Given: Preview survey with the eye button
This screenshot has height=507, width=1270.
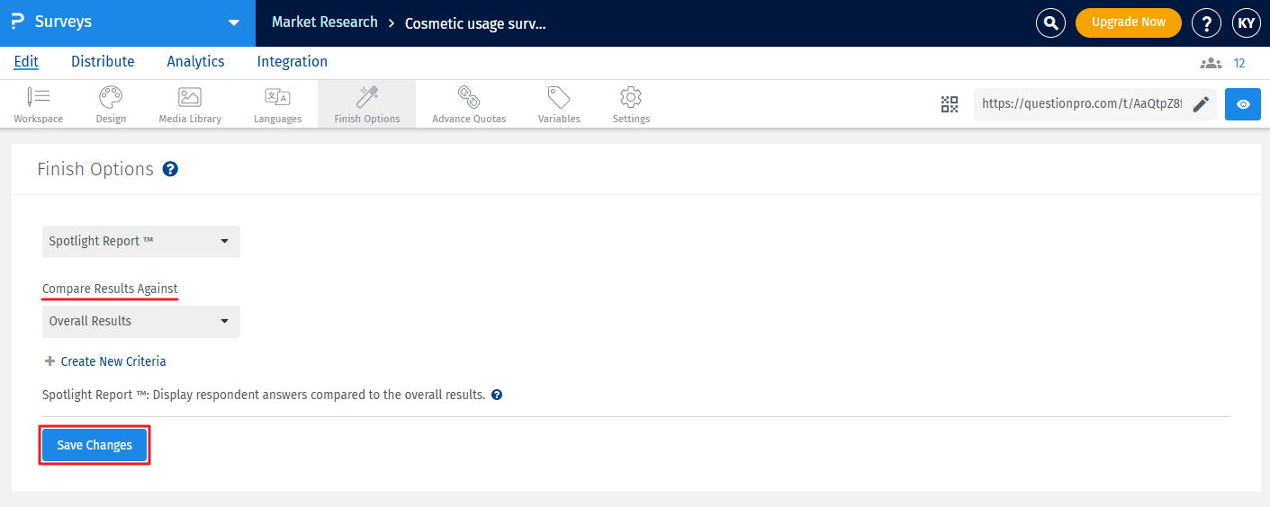Looking at the screenshot, I should click(1243, 104).
